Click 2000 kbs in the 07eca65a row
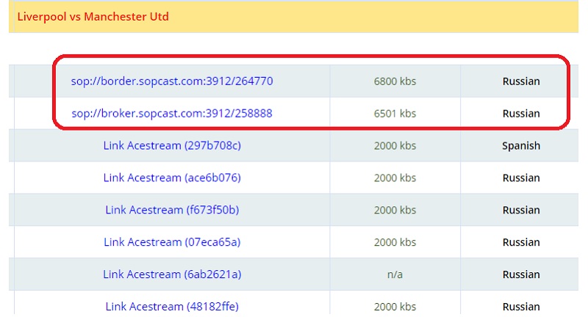588x317 pixels. pos(395,242)
